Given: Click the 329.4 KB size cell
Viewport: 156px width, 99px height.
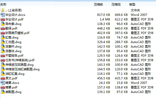Looking at the screenshot, I should (x=103, y=42).
